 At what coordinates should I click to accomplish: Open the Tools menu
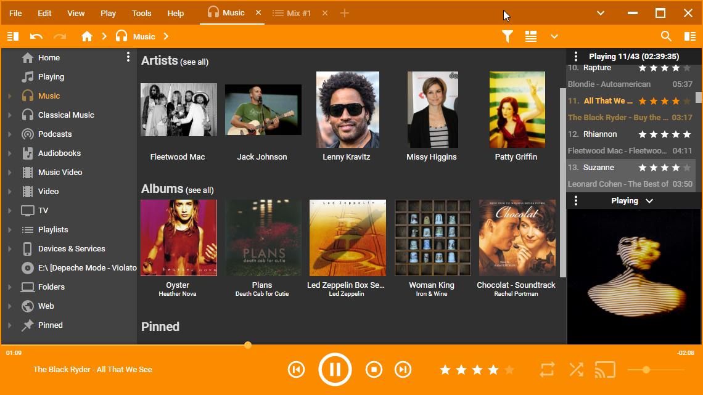point(141,13)
